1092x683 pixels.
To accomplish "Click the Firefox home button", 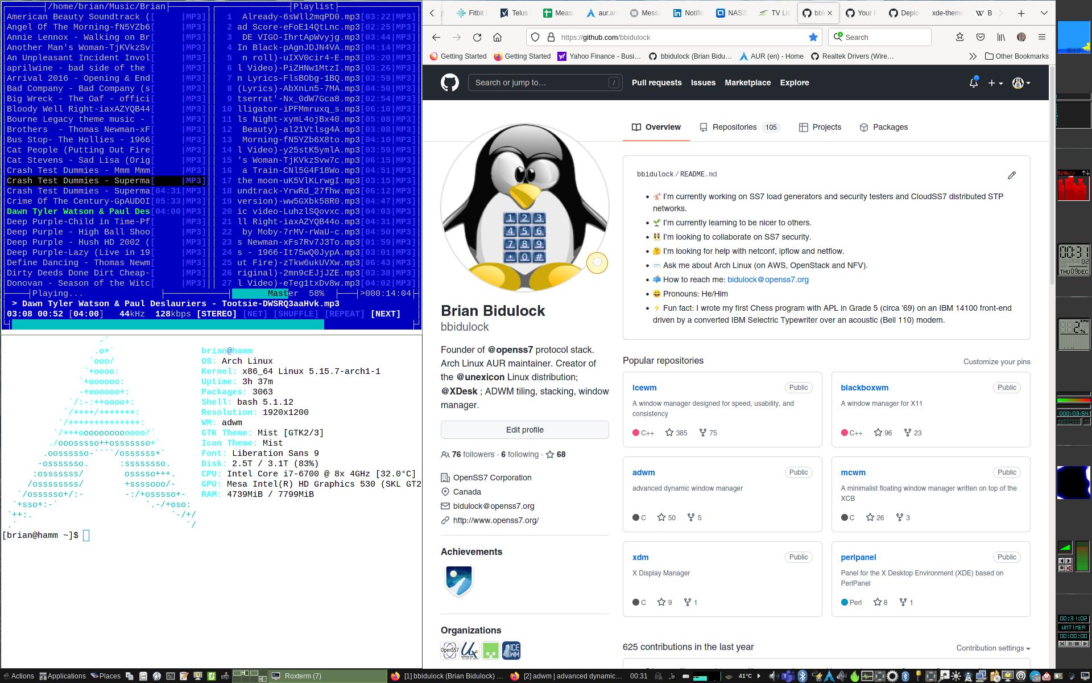I will (x=497, y=37).
